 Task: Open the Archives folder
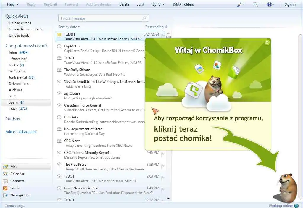coord(15,90)
